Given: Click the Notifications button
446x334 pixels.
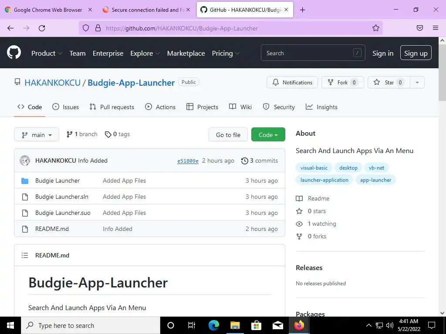Looking at the screenshot, I should (292, 82).
